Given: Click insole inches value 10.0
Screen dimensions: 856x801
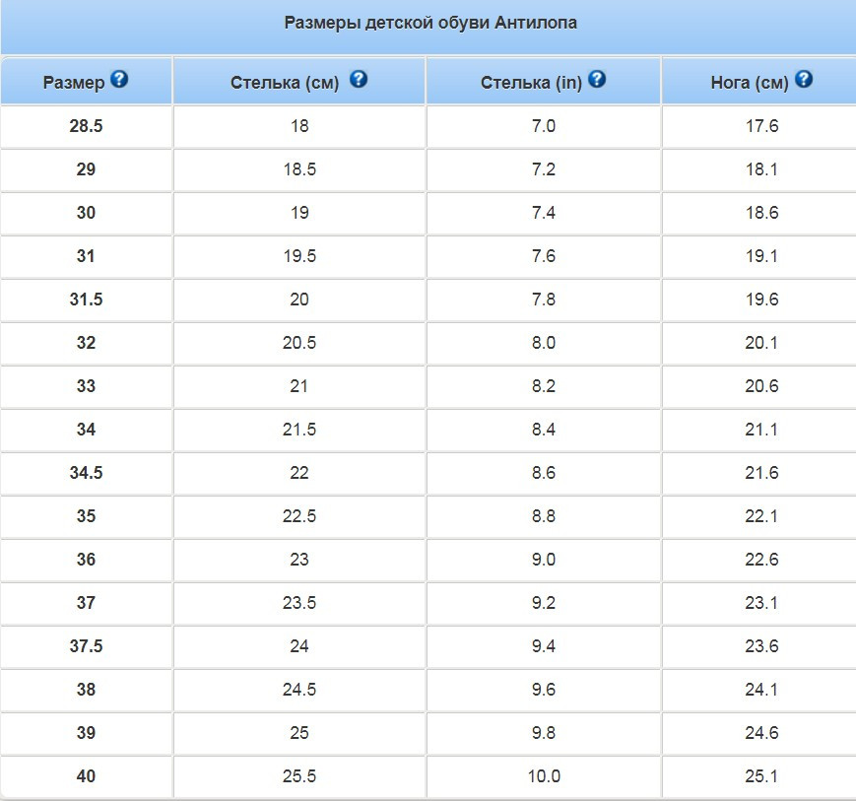Looking at the screenshot, I should click(544, 776).
